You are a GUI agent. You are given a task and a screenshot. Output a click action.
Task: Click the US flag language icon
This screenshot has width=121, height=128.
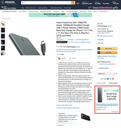tap(78, 3)
